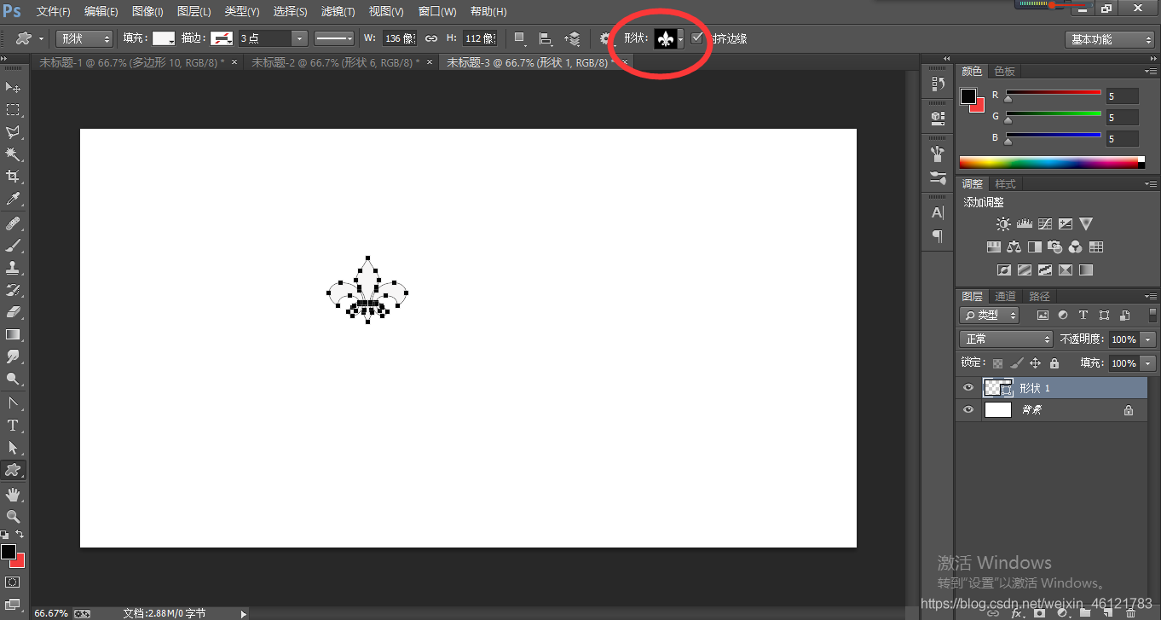1161x620 pixels.
Task: Click the W width input field
Action: tap(398, 38)
